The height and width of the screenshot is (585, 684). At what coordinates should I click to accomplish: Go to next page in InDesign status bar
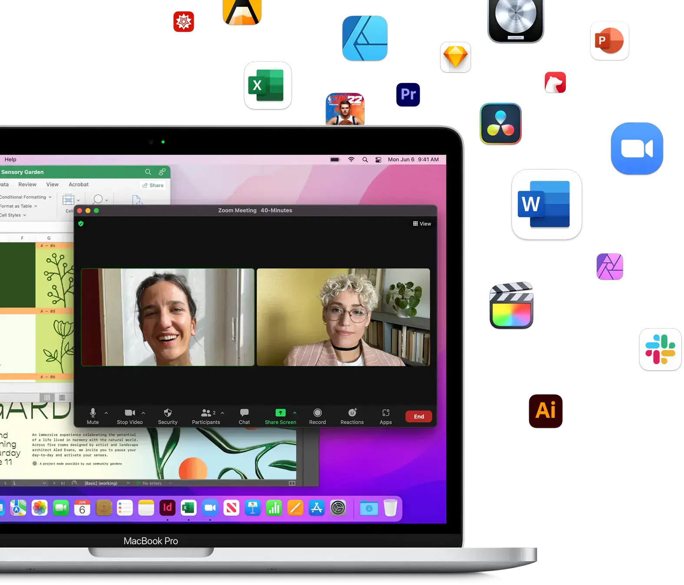(54, 483)
